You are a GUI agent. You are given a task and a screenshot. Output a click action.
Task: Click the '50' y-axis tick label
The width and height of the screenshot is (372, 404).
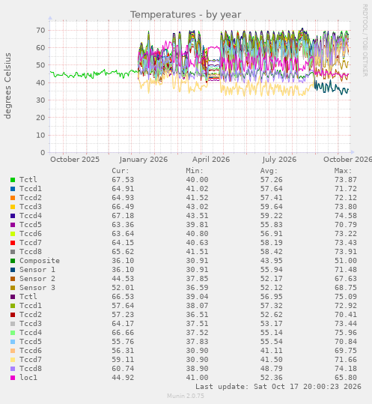(x=40, y=65)
